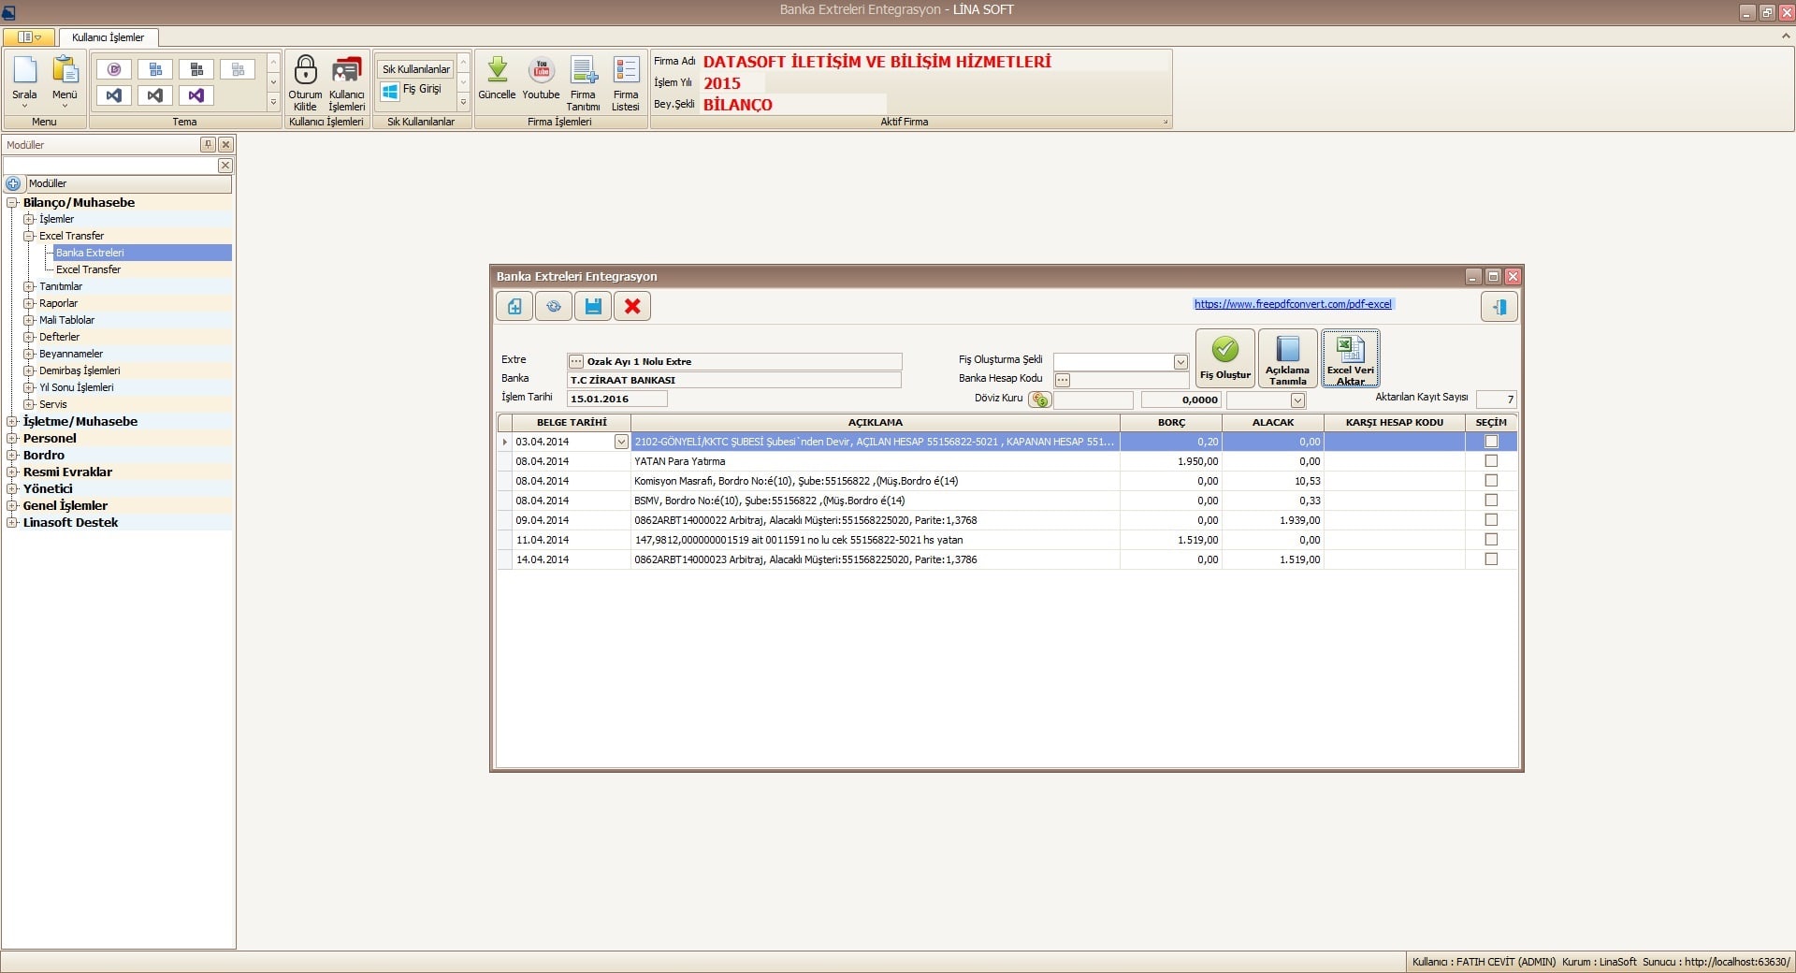The image size is (1796, 973).
Task: Pin the Modüller panel with the pin icon
Action: click(x=208, y=145)
